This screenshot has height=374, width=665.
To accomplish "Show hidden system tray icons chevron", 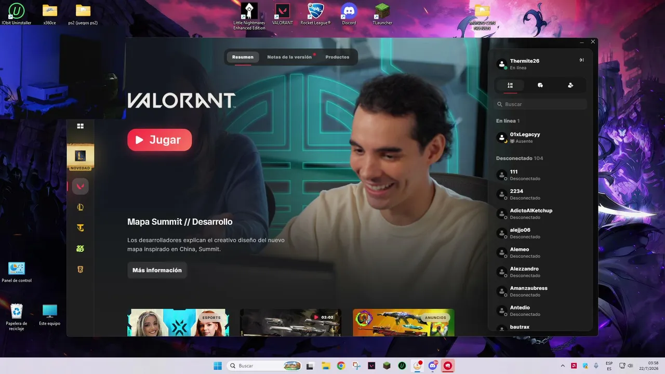I will coord(563,366).
